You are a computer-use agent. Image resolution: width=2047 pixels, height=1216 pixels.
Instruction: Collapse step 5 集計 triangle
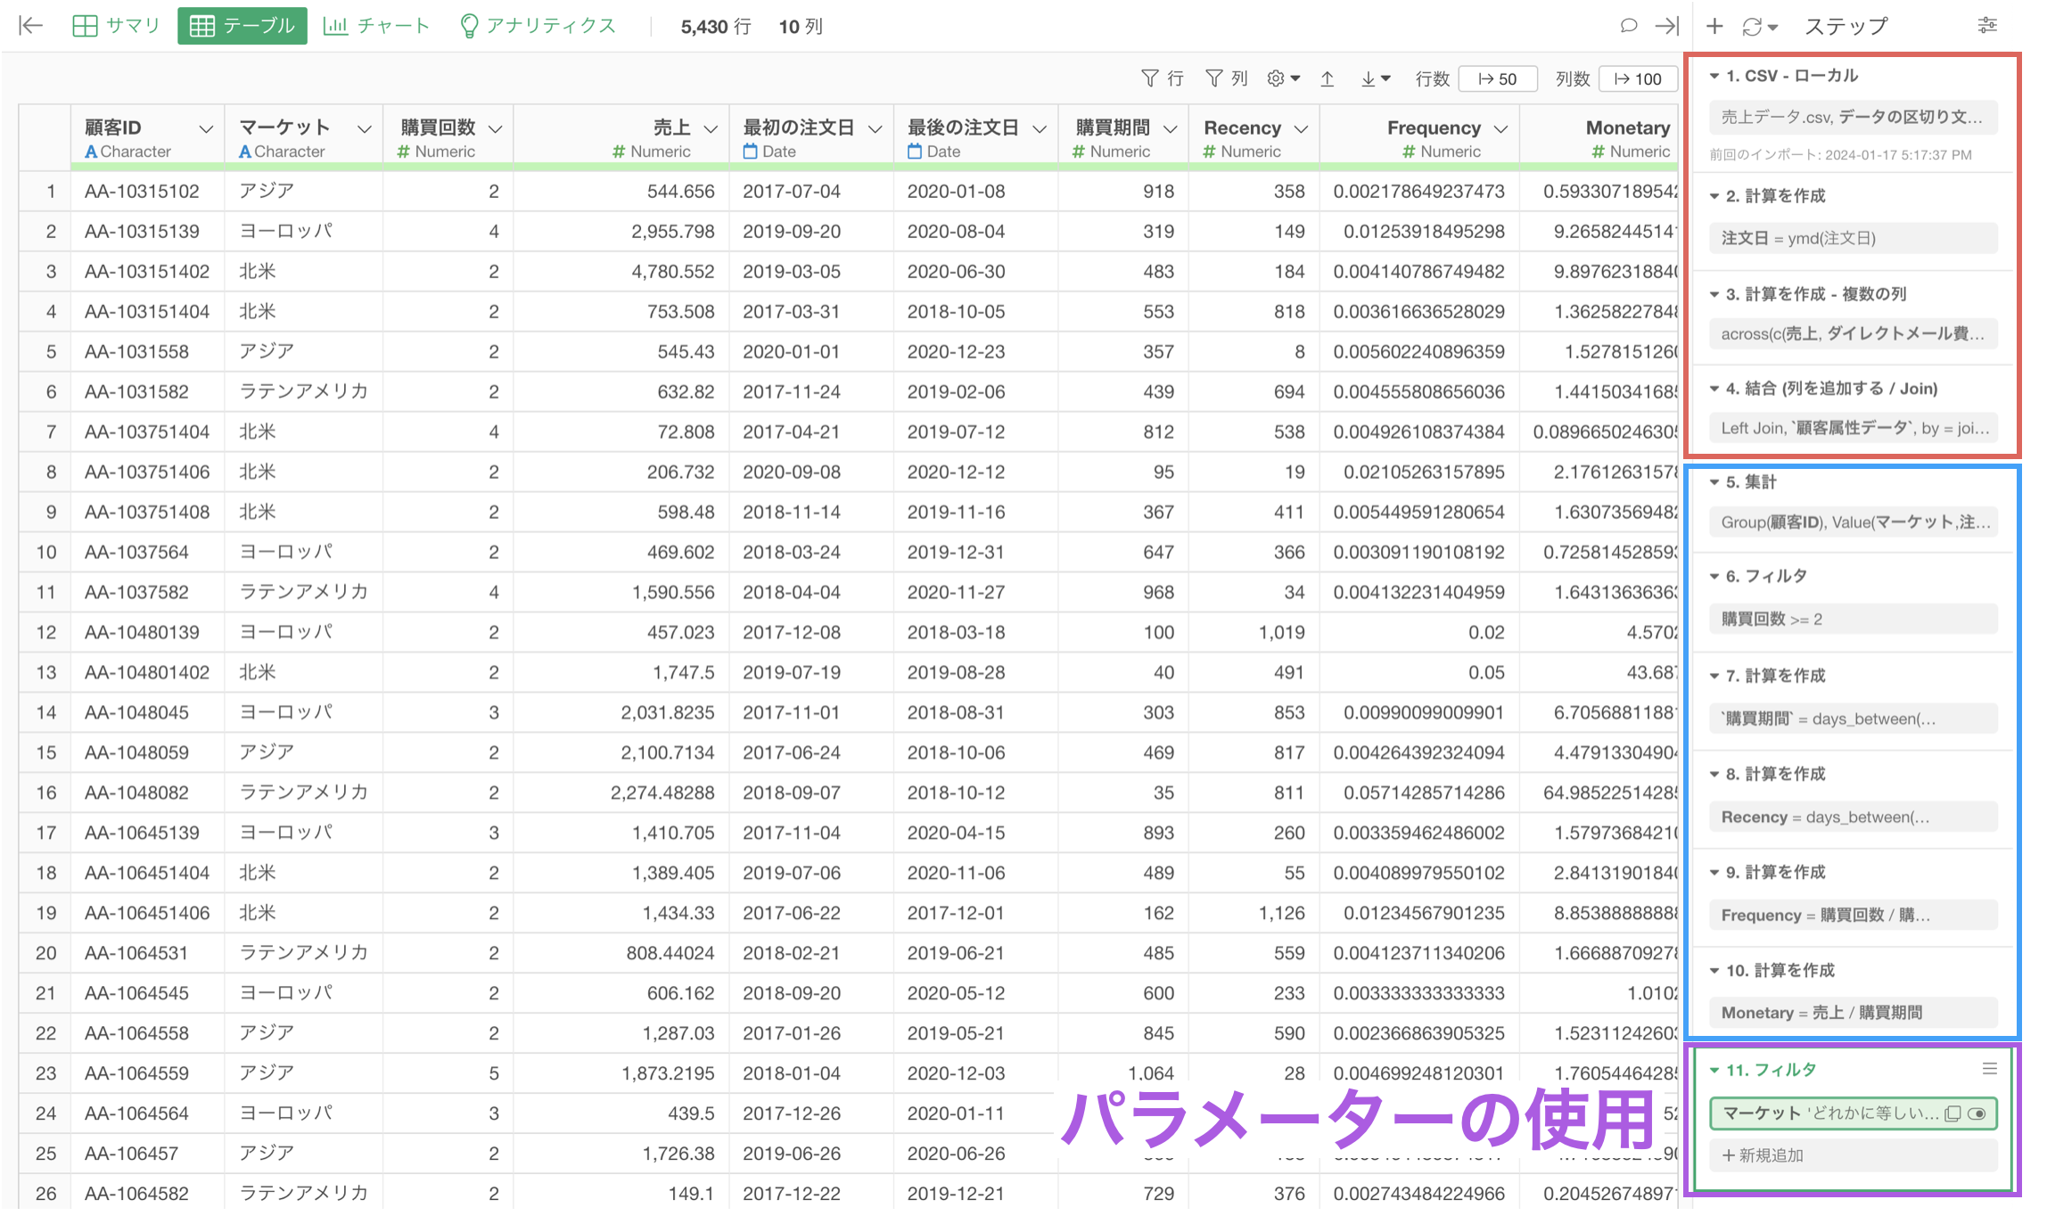(x=1714, y=482)
